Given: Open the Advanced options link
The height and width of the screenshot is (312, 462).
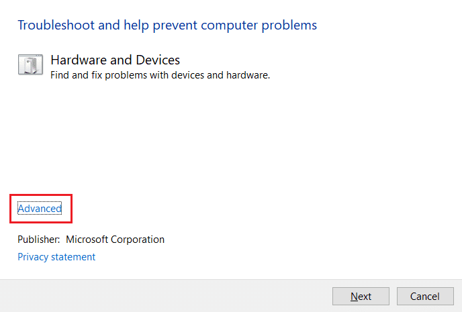Looking at the screenshot, I should tap(40, 209).
